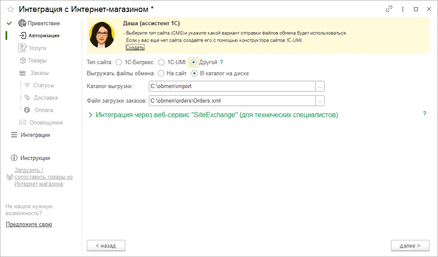Browse for Файл загрузки заказов path

[x=320, y=101]
